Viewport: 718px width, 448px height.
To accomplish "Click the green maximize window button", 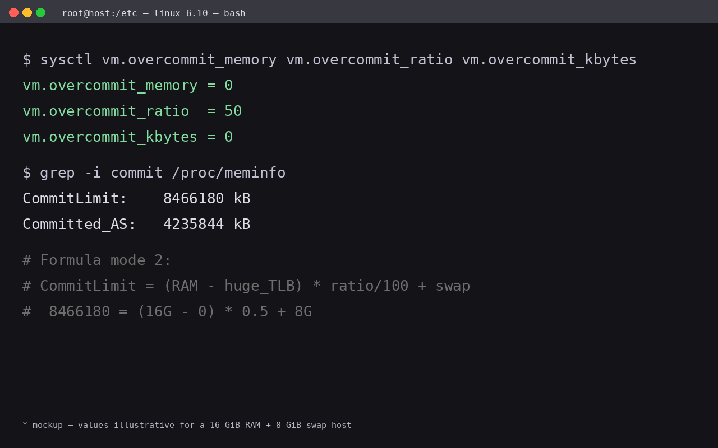I will pos(41,12).
